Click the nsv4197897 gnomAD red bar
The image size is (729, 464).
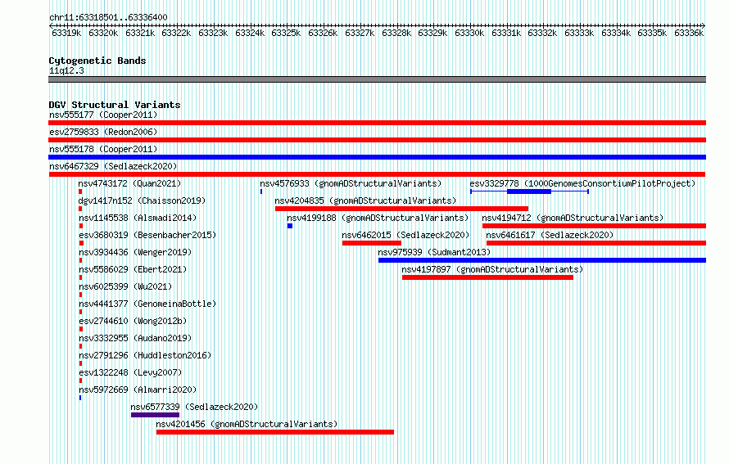pyautogui.click(x=487, y=277)
